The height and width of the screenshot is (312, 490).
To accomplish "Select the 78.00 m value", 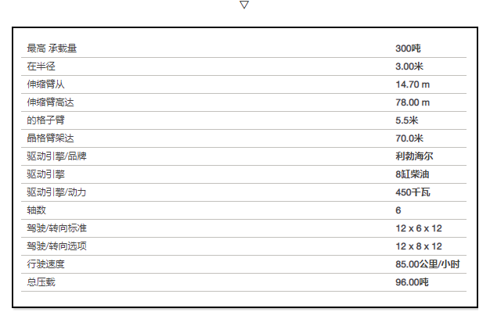I will 413,102.
